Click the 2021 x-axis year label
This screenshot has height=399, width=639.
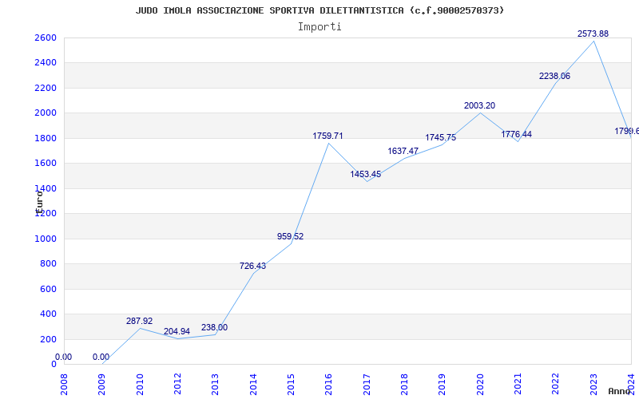pos(518,385)
